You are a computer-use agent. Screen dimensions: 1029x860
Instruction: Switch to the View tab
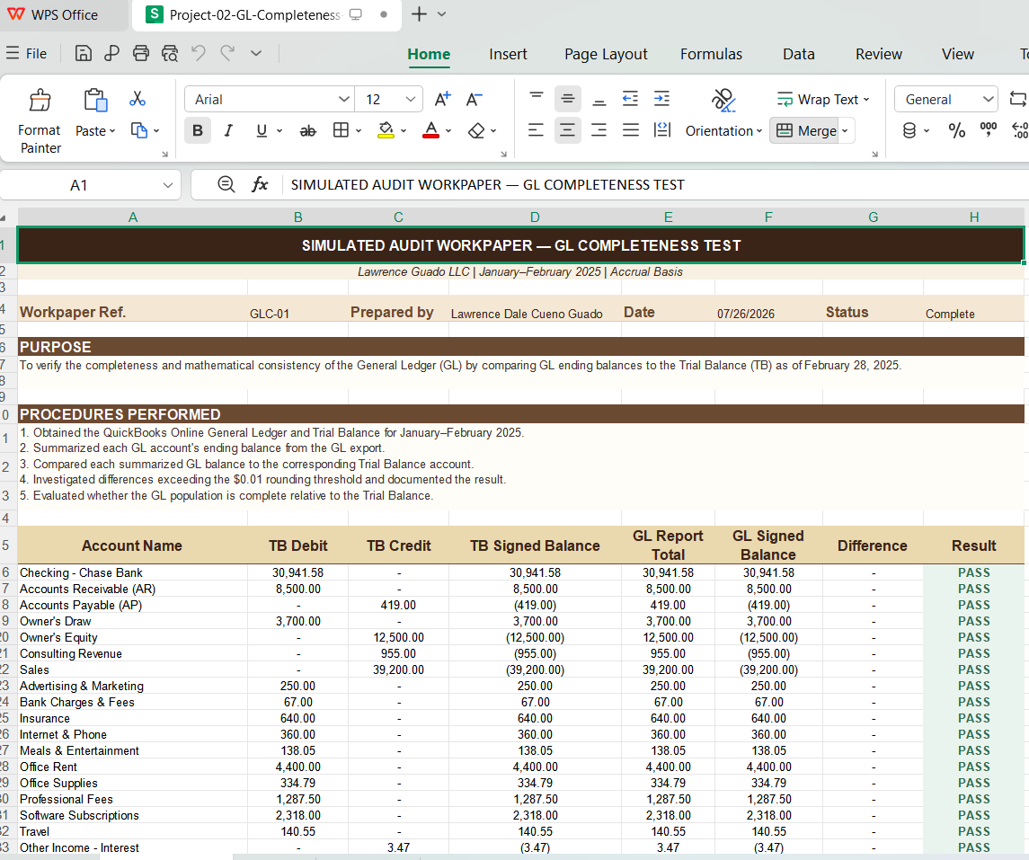958,55
